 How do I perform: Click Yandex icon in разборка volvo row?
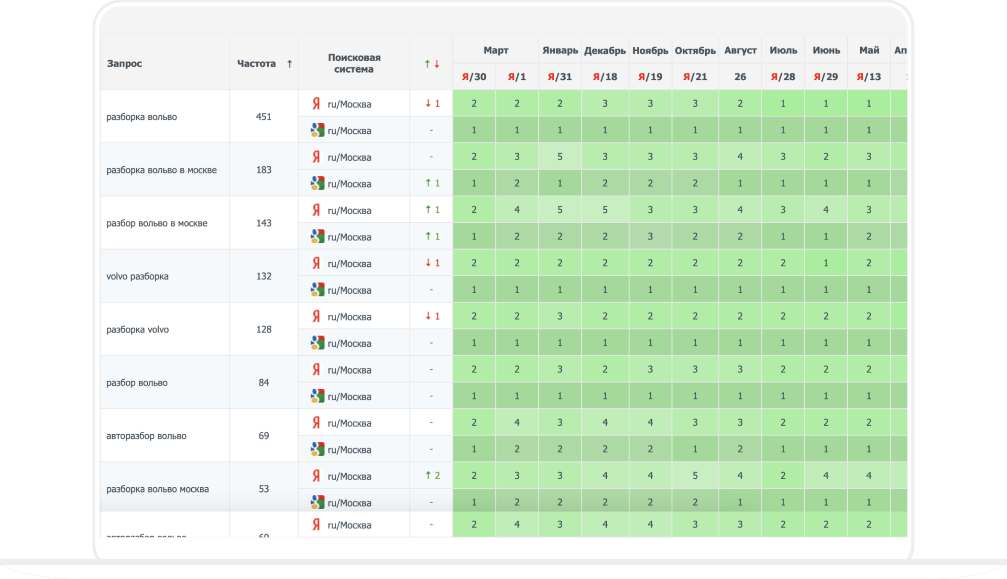[316, 316]
